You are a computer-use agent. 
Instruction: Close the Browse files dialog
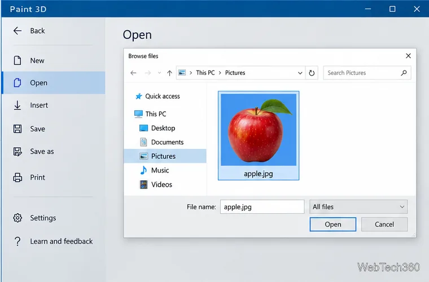coord(408,56)
